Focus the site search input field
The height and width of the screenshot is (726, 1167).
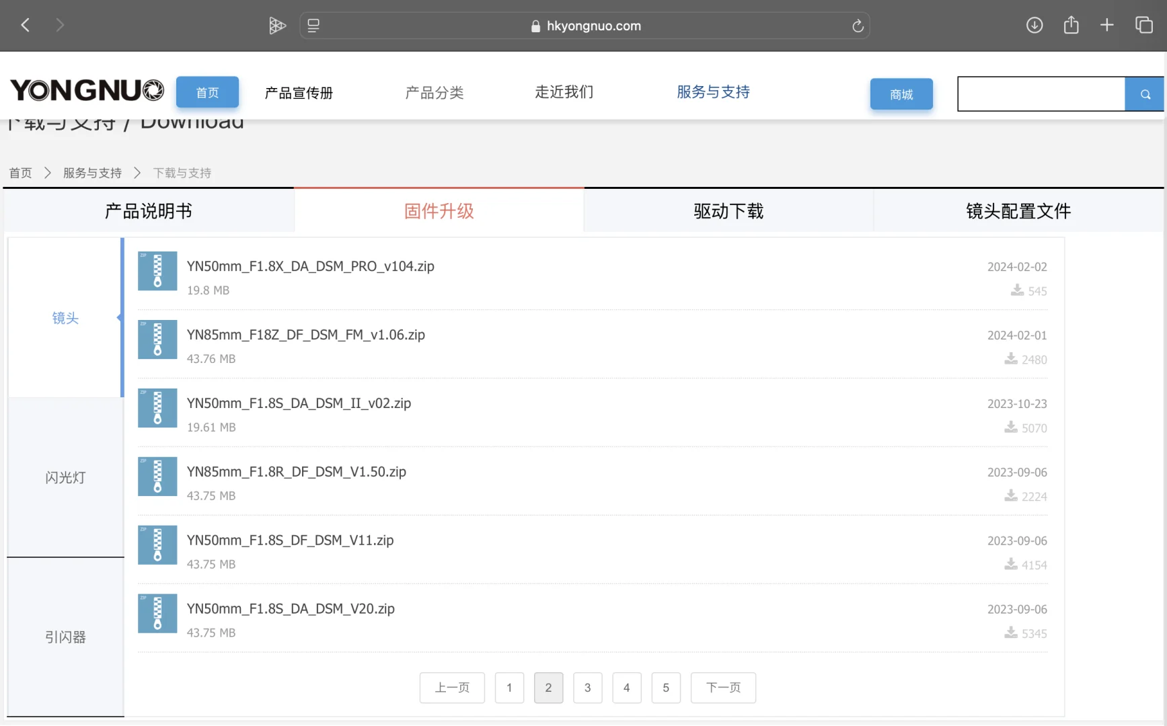click(1041, 94)
